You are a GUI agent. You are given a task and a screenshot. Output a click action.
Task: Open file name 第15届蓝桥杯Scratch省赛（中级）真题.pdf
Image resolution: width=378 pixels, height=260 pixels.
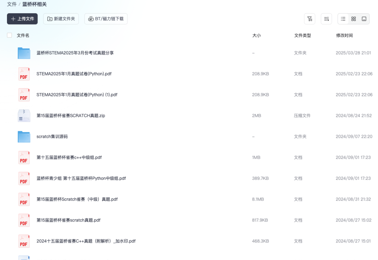77,199
